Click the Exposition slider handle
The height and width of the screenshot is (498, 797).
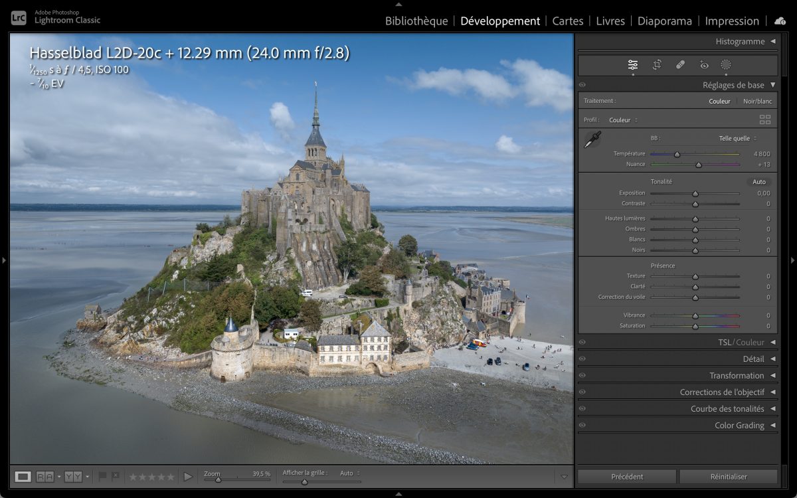click(x=695, y=193)
